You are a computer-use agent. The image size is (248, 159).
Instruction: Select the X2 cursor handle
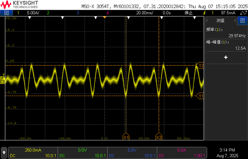[159, 136]
